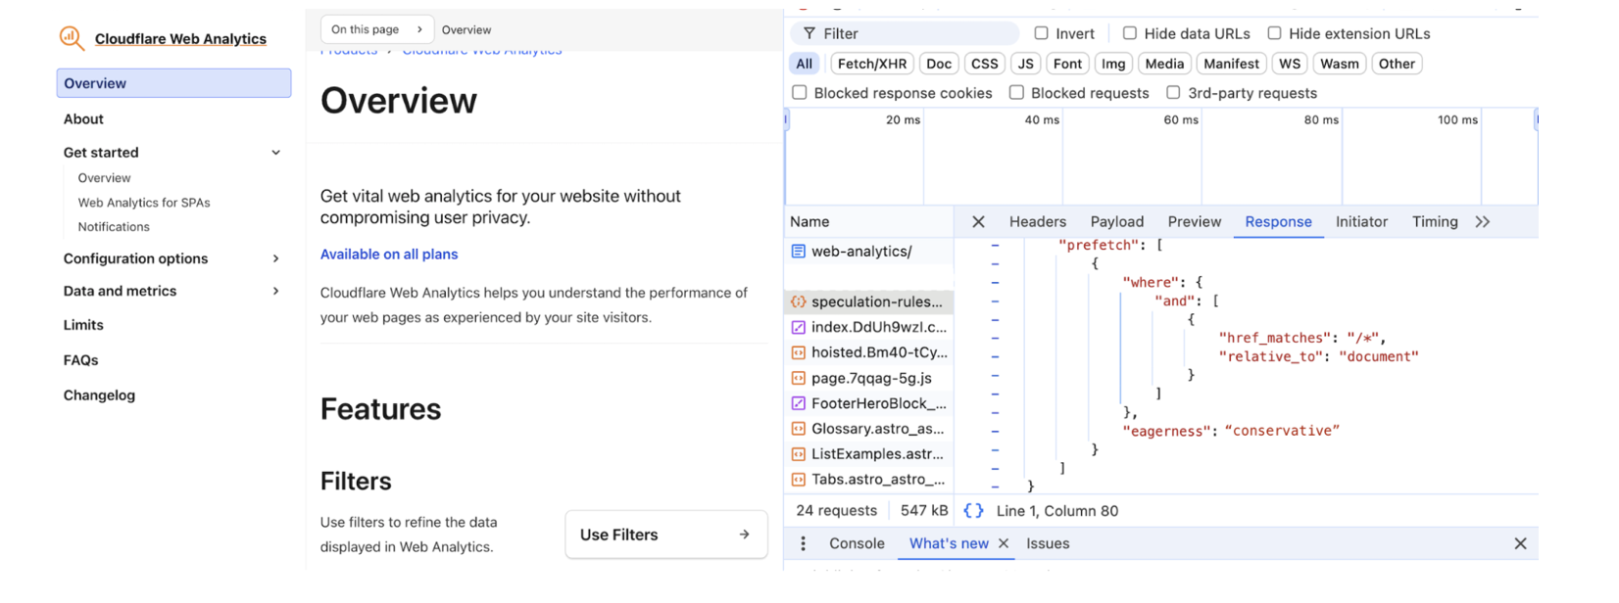Click the arrow on Use Filters card

tap(744, 534)
